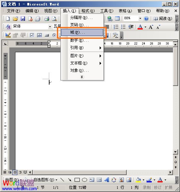The image size is (180, 192).
Task: Apply Fill Color paint bucket
Action: click(139, 180)
